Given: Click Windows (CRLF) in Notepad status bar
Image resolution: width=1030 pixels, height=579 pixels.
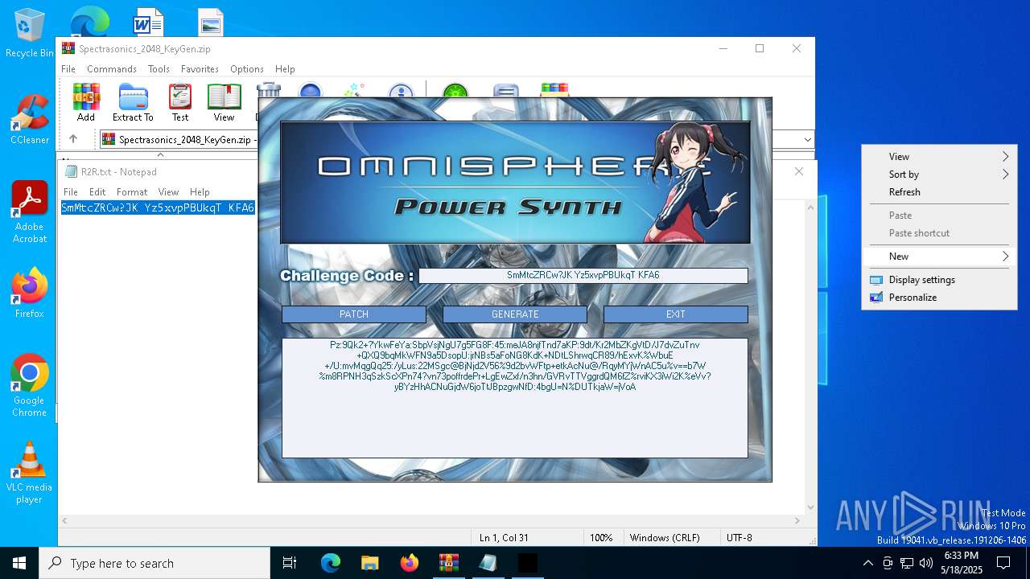Looking at the screenshot, I should [x=665, y=537].
